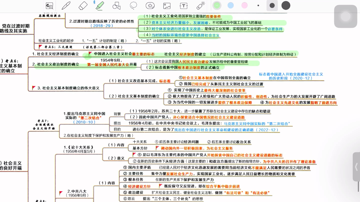Select the Pen tool
Screen dimensions: 360x202
[66, 5]
